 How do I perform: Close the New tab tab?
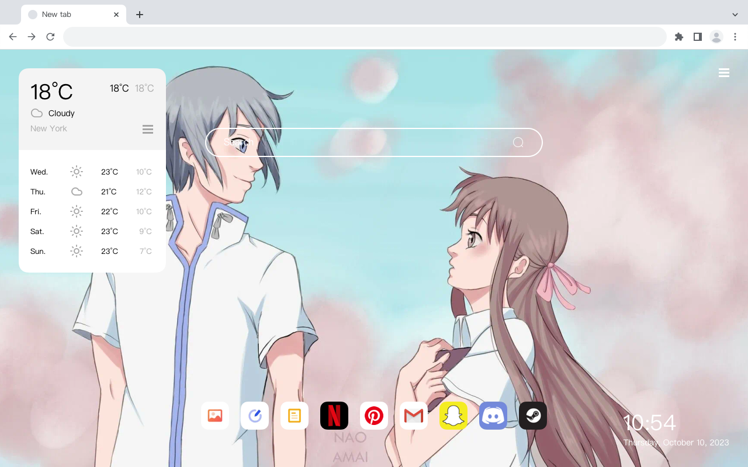click(116, 15)
